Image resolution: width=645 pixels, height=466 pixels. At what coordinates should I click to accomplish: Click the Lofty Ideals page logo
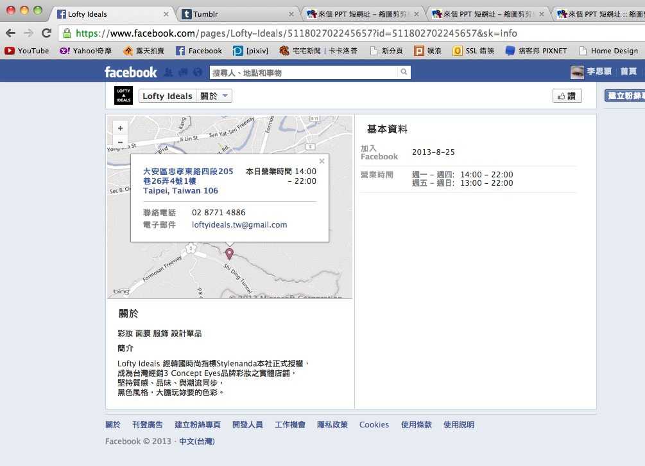click(x=123, y=96)
